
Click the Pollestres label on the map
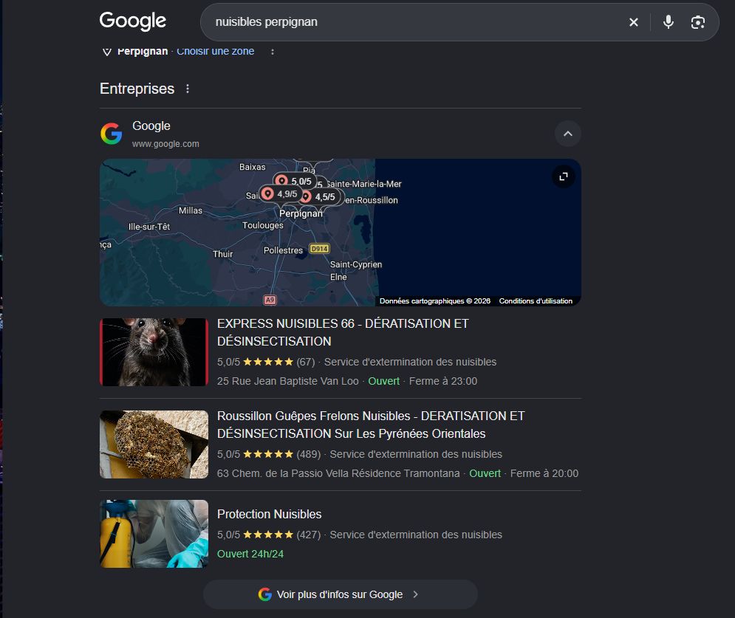283,250
